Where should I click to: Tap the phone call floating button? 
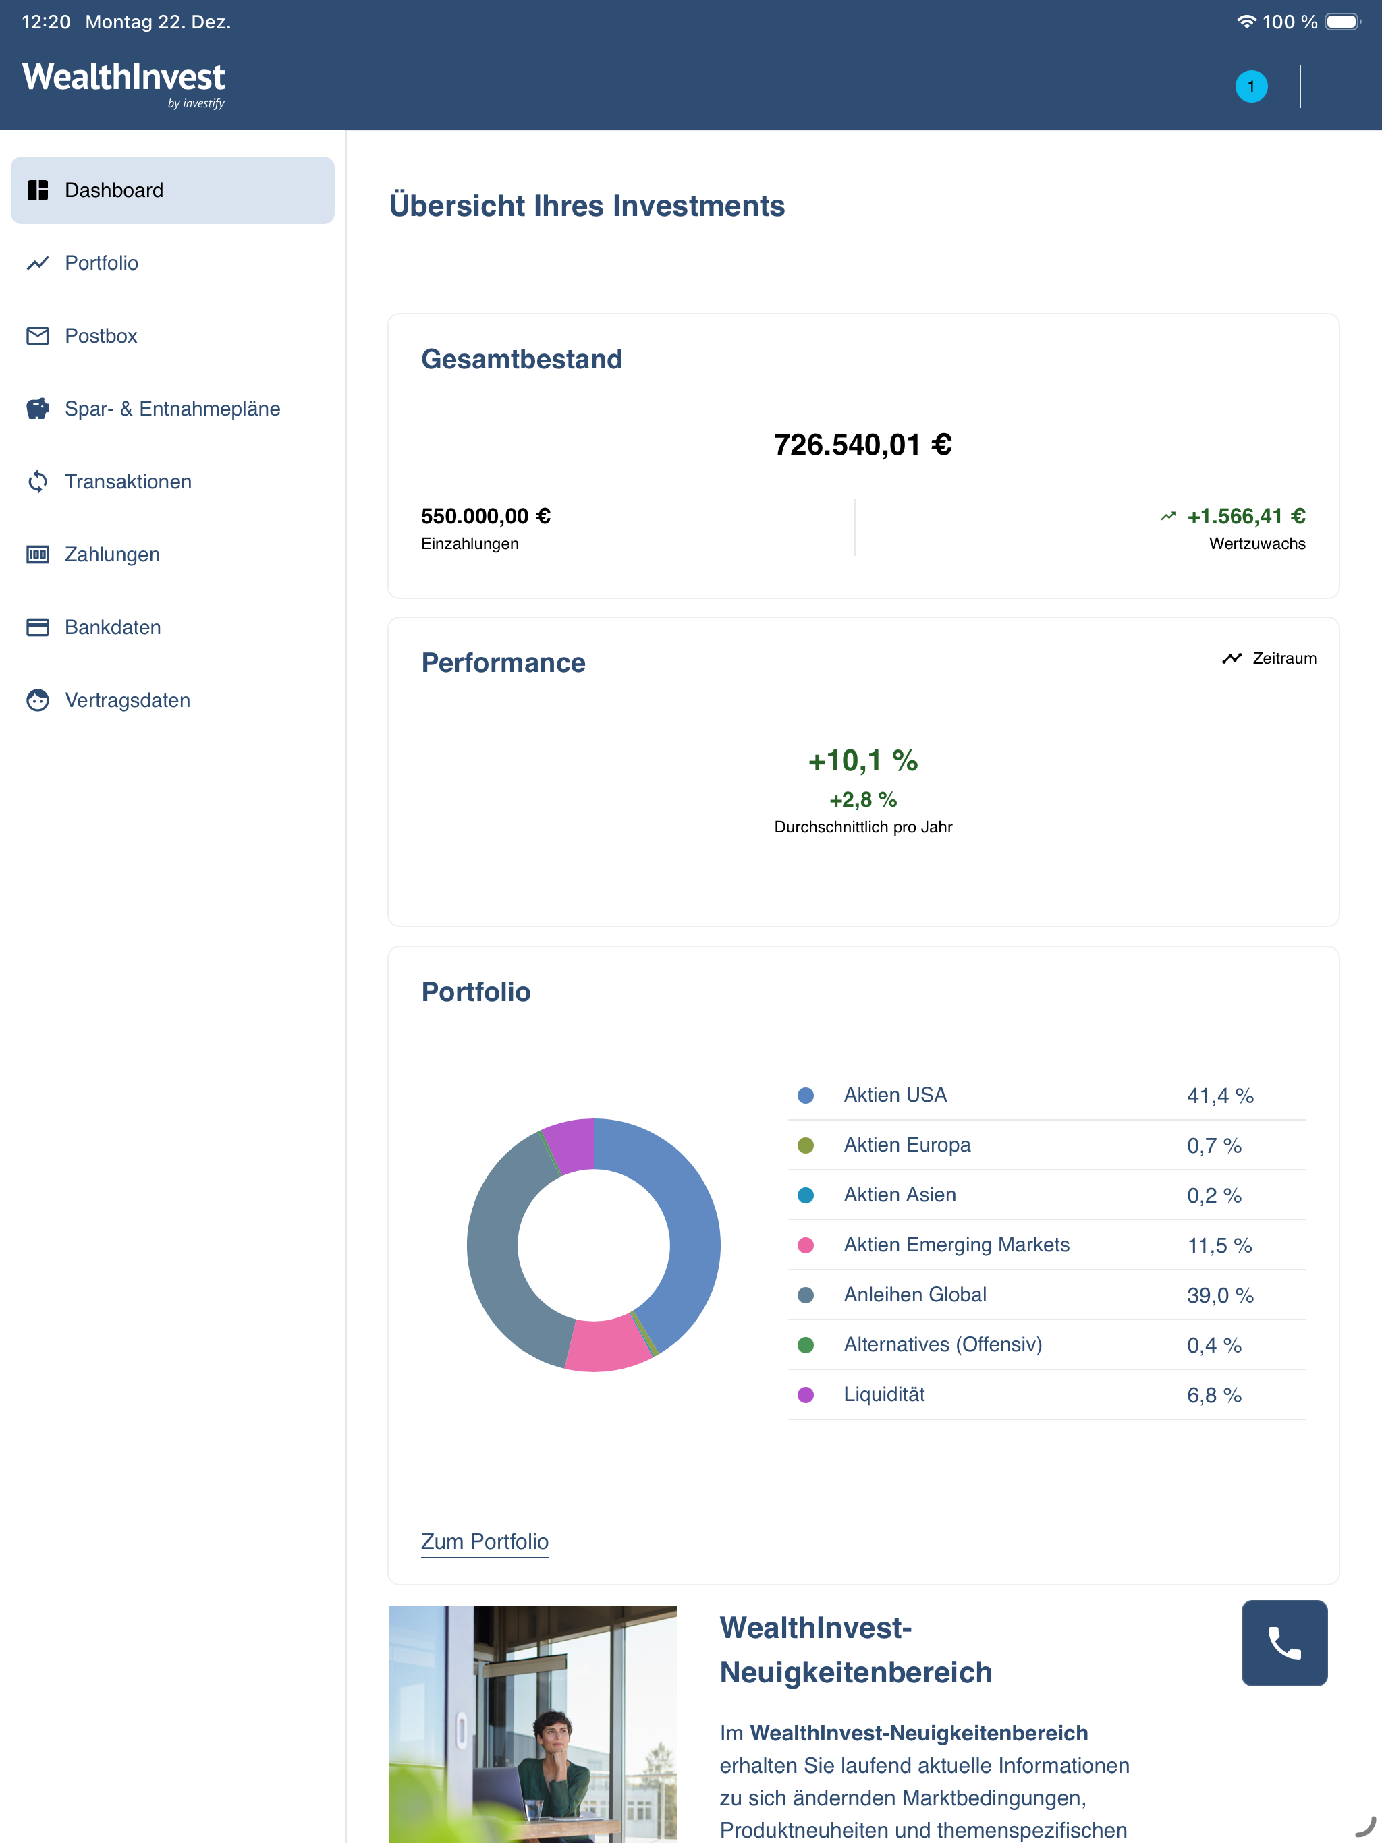coord(1283,1643)
